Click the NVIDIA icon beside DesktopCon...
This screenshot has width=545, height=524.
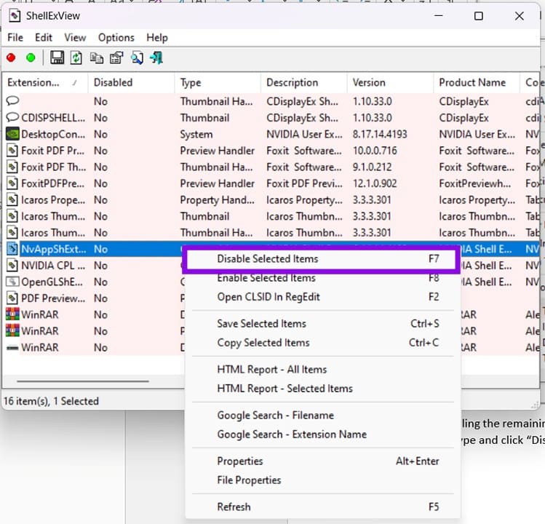pos(12,134)
